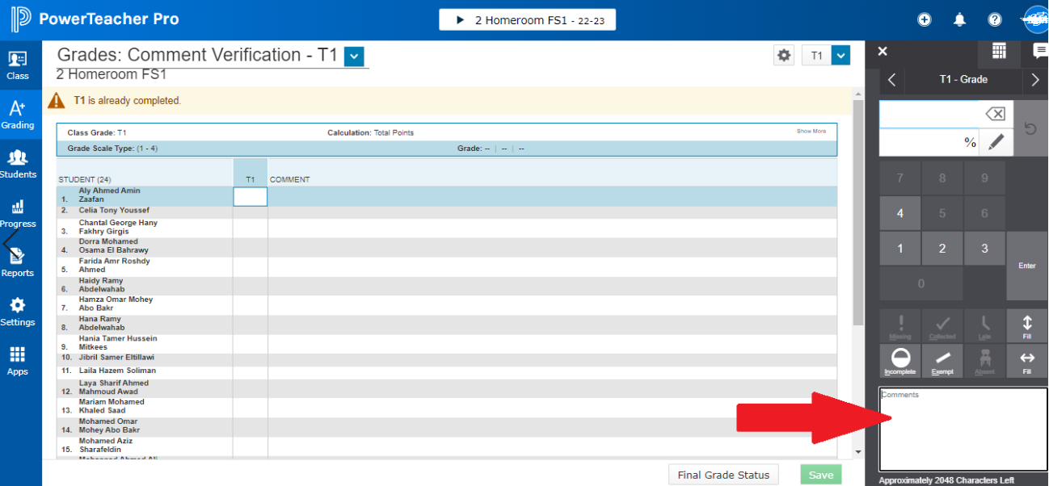Screen dimensions: 1049x486
Task: Click the horizontal Fill button
Action: (x=1027, y=361)
